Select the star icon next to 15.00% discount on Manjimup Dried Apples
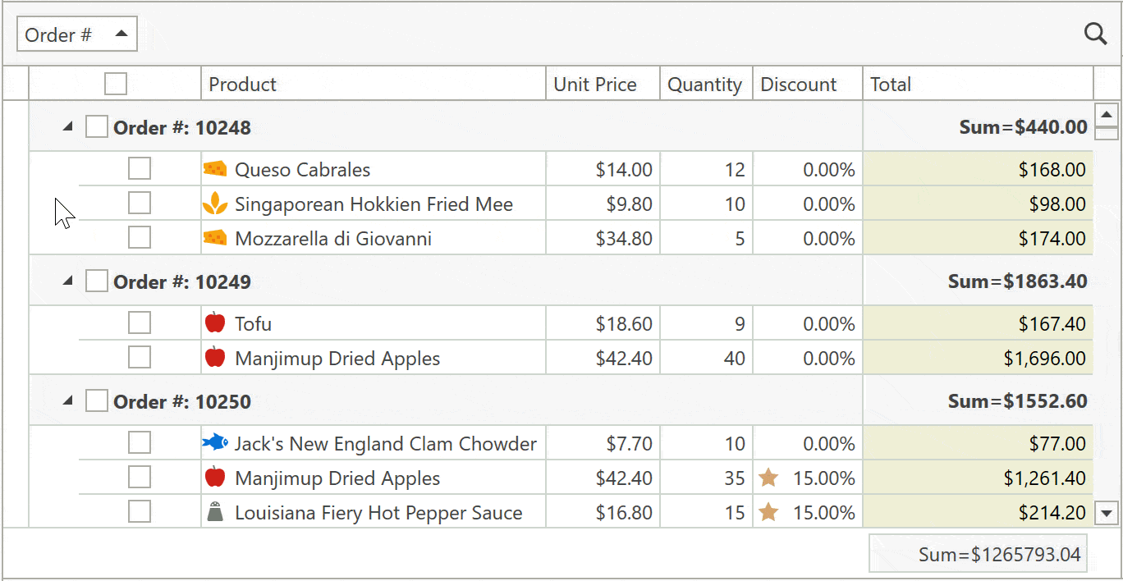Screen dimensions: 1123x581 click(769, 477)
